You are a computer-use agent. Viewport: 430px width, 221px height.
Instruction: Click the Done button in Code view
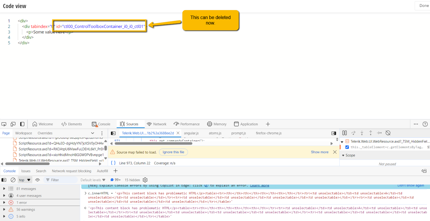click(424, 6)
